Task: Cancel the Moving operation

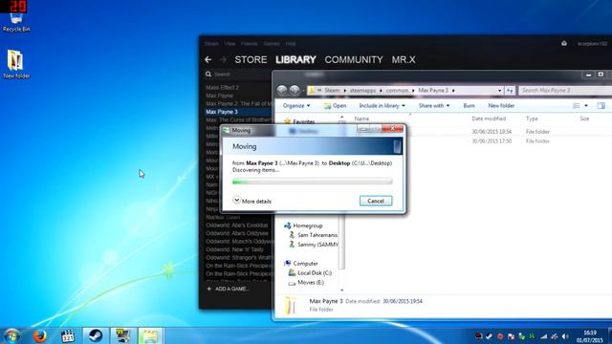Action: [x=376, y=201]
